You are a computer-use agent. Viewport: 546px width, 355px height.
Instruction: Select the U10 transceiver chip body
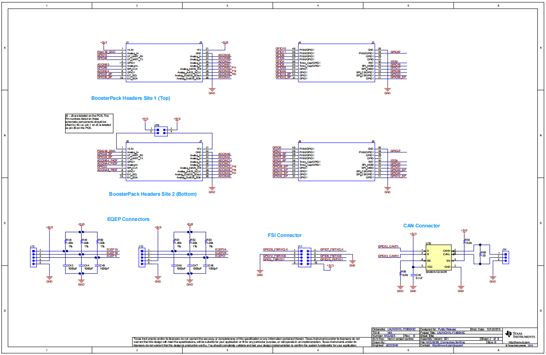(439, 258)
